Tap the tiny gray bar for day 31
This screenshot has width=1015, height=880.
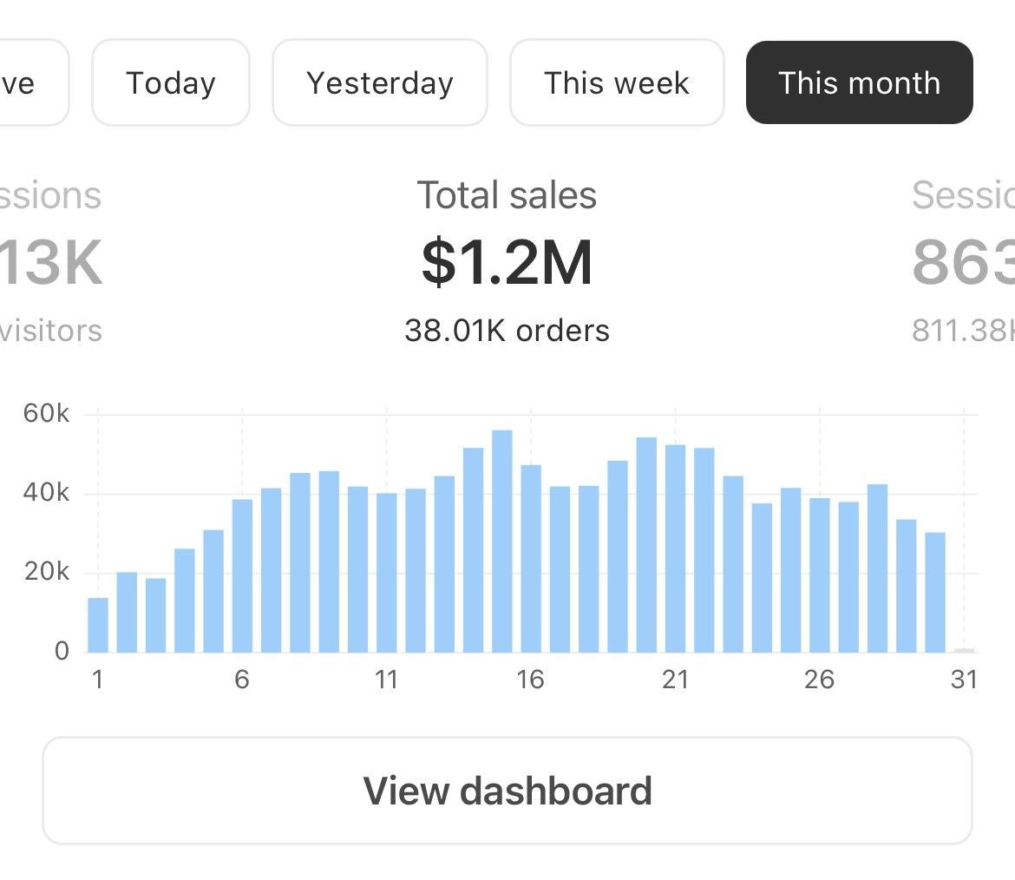[x=964, y=649]
